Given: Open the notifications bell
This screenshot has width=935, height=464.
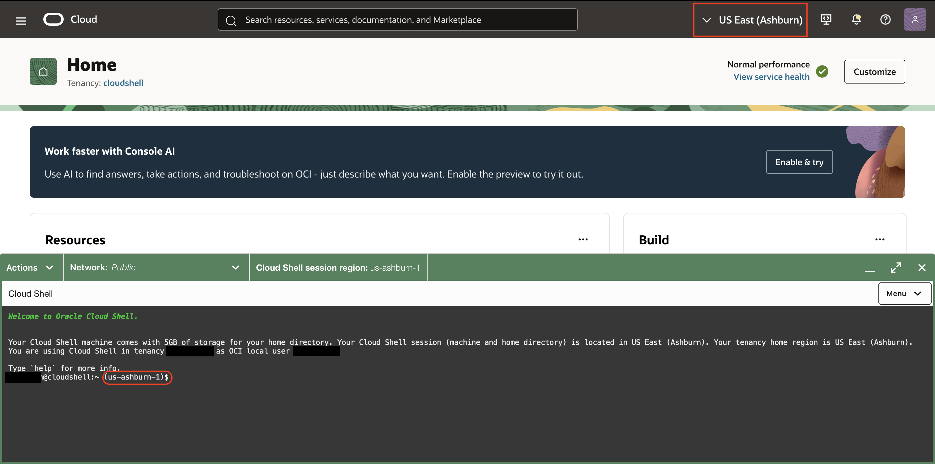Looking at the screenshot, I should (856, 19).
